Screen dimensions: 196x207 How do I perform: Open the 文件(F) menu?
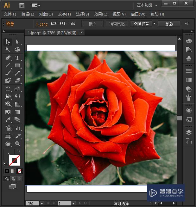tap(10, 14)
